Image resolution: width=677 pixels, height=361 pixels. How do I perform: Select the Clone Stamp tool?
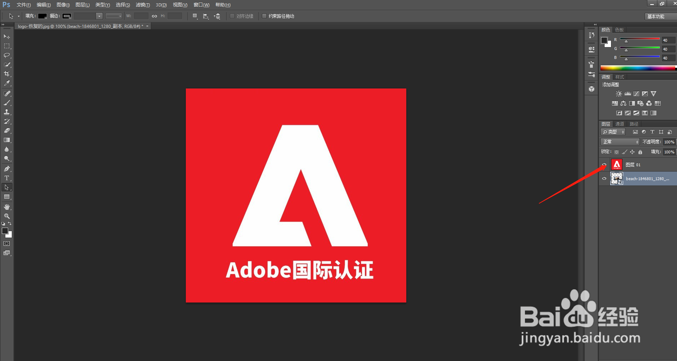(7, 112)
